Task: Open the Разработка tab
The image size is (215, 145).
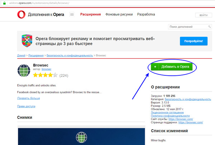Action: tap(146, 14)
